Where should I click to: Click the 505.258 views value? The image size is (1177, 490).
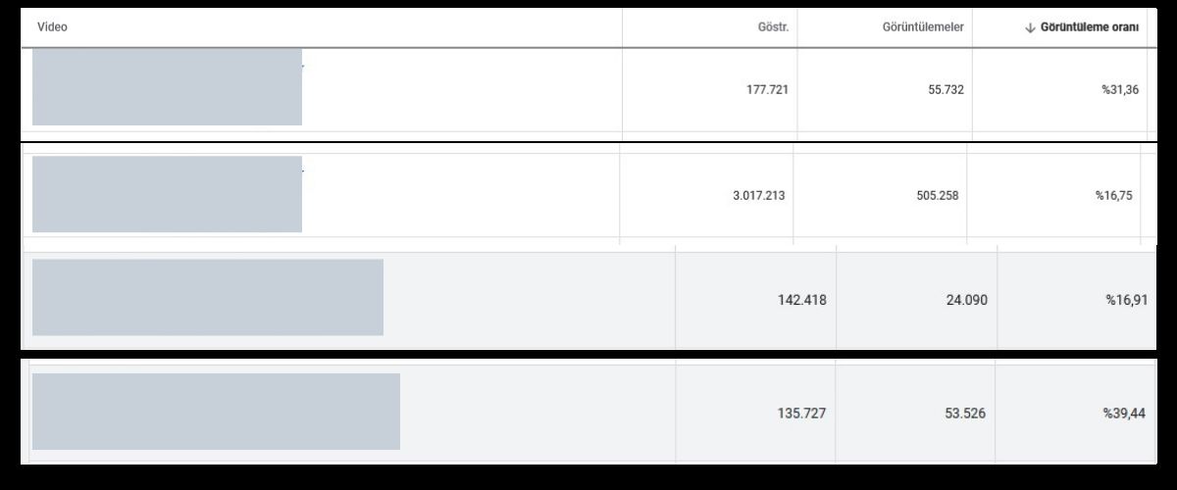[937, 195]
